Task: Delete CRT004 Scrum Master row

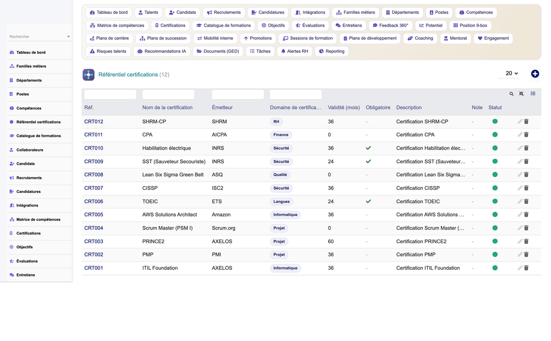Action: click(526, 228)
